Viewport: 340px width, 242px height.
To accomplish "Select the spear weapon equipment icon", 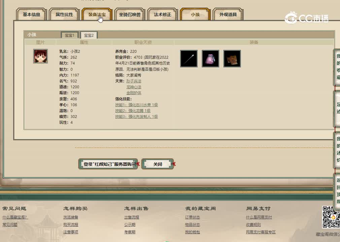I will coord(189,58).
